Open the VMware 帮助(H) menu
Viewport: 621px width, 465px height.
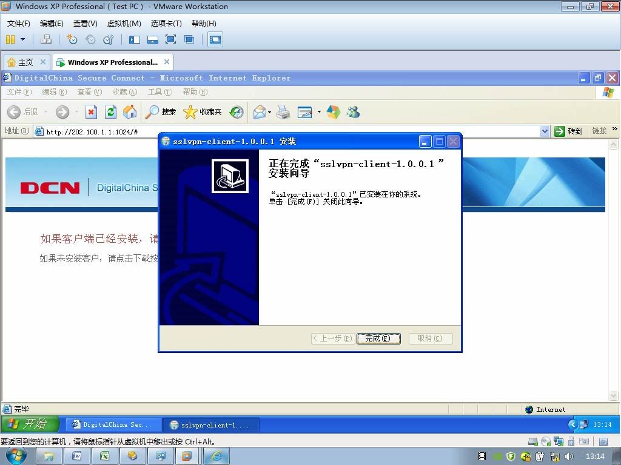tap(204, 24)
